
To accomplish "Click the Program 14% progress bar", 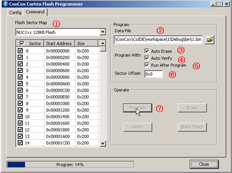I will [x=70, y=165].
